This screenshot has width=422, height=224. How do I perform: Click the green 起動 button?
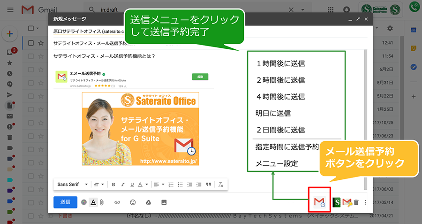[x=200, y=77]
